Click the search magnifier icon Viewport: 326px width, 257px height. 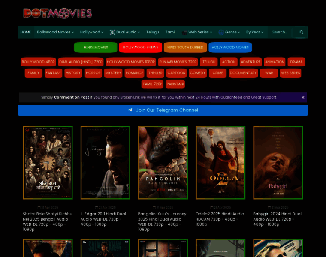[x=301, y=32]
